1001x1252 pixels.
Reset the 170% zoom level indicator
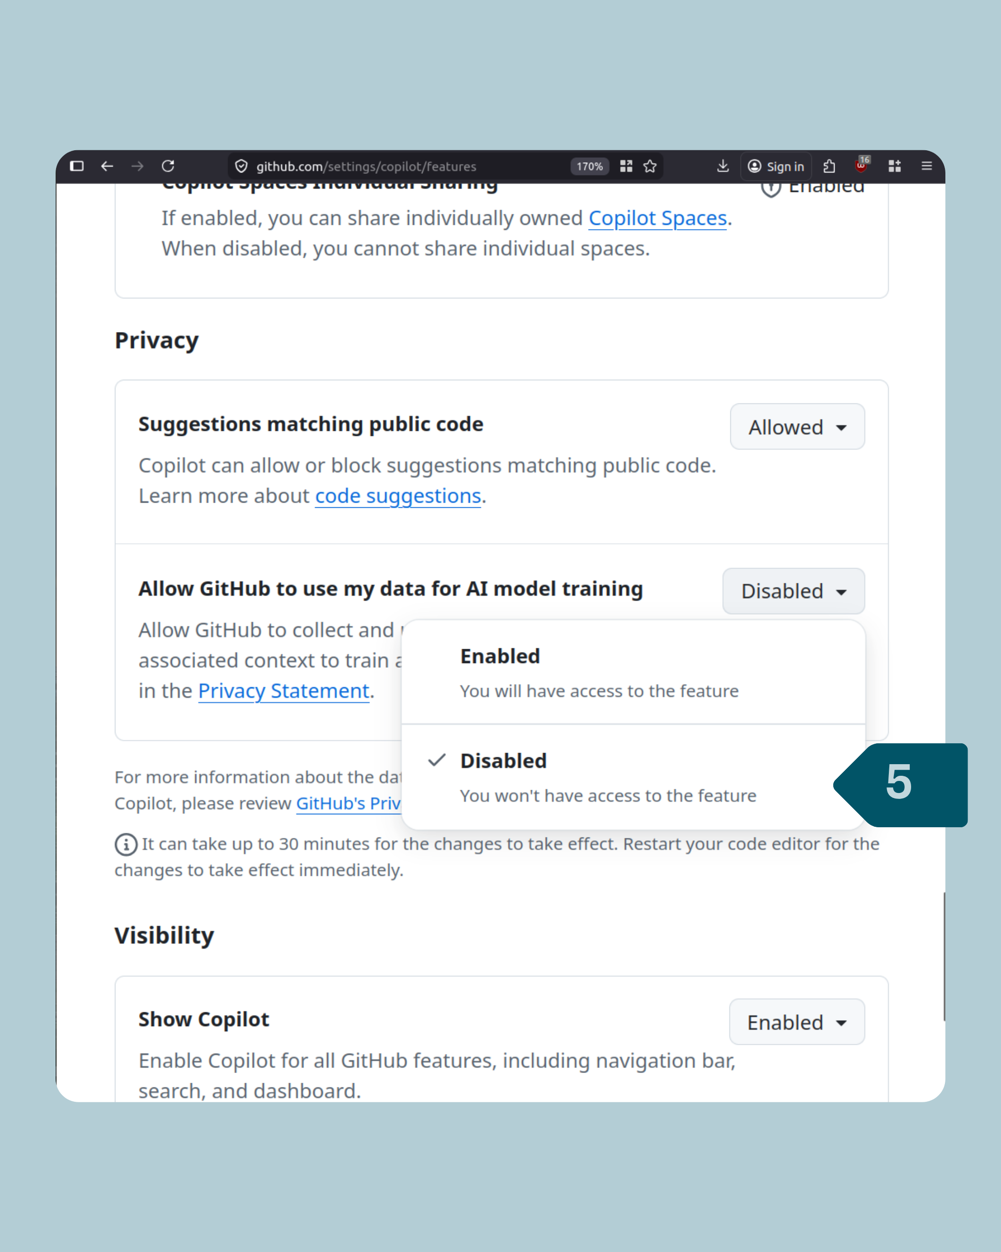589,166
